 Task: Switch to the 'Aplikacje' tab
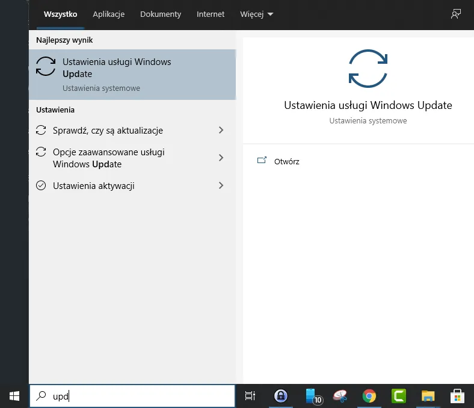click(108, 14)
